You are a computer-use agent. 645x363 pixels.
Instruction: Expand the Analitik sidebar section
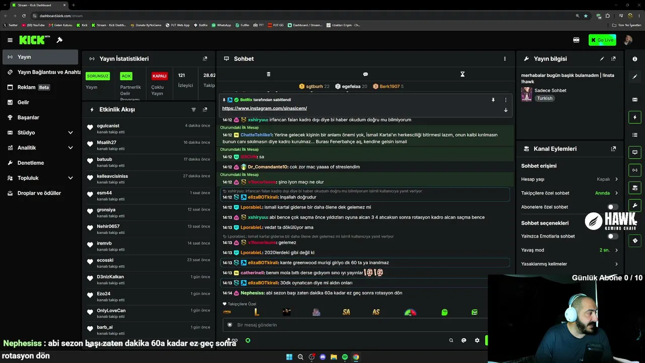pos(71,148)
